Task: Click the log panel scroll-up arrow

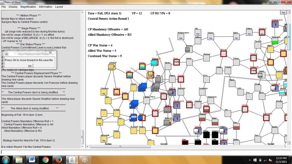Action: (x=82, y=12)
